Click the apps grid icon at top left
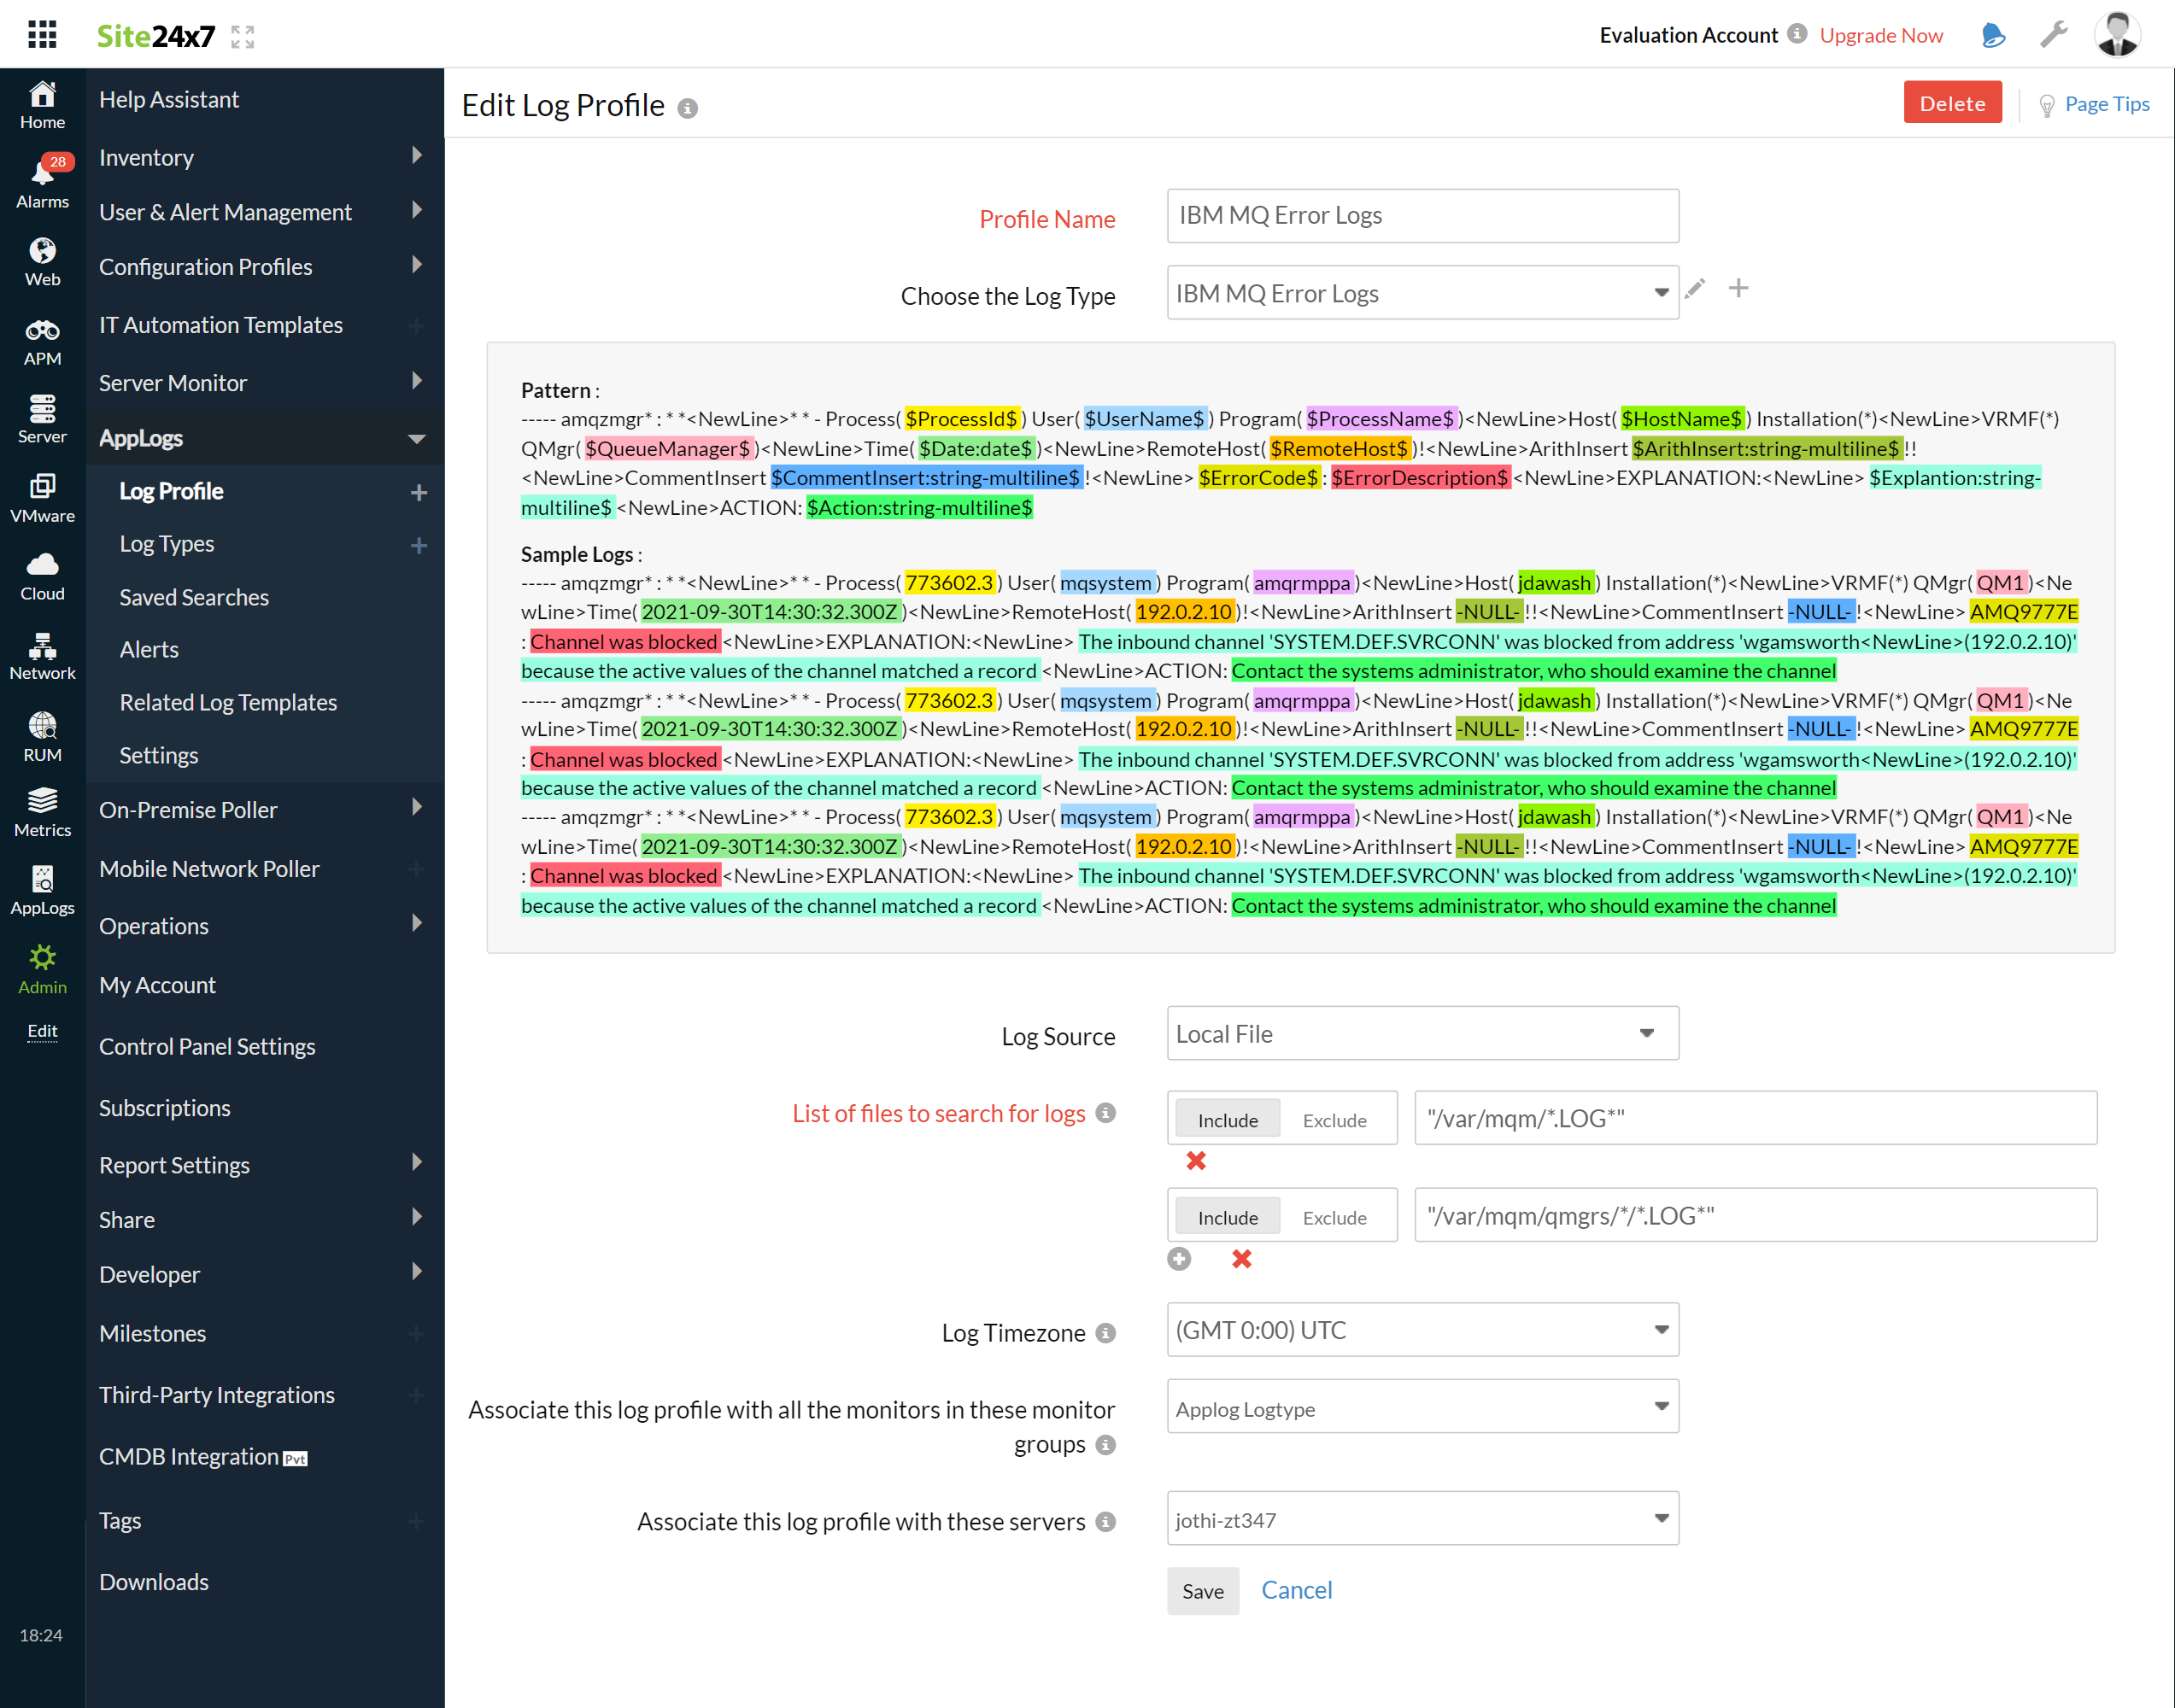2175x1708 pixels. pyautogui.click(x=41, y=34)
